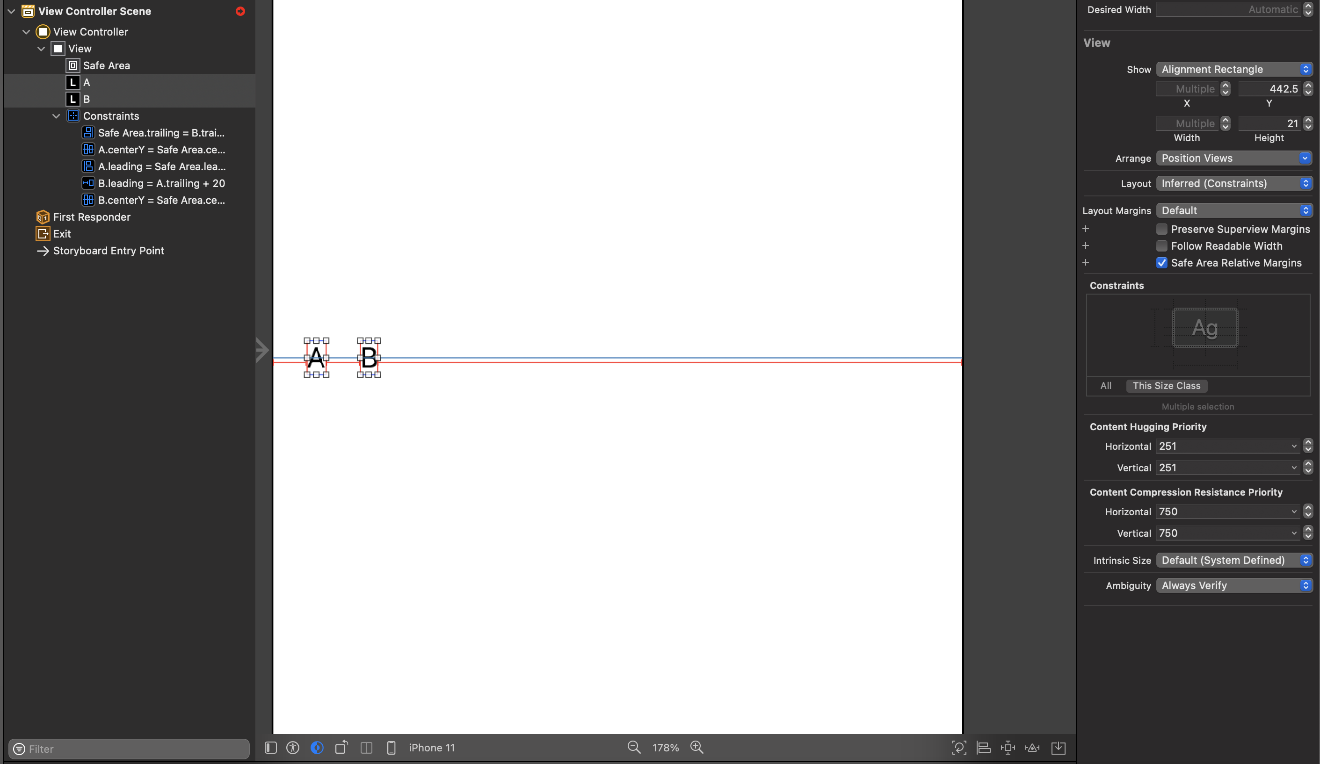Click the zoom in magnifier icon

point(696,748)
